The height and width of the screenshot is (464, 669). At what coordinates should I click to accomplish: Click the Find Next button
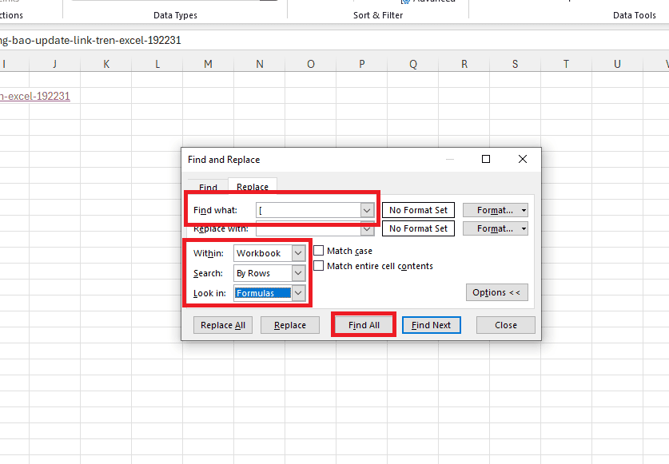pyautogui.click(x=432, y=325)
